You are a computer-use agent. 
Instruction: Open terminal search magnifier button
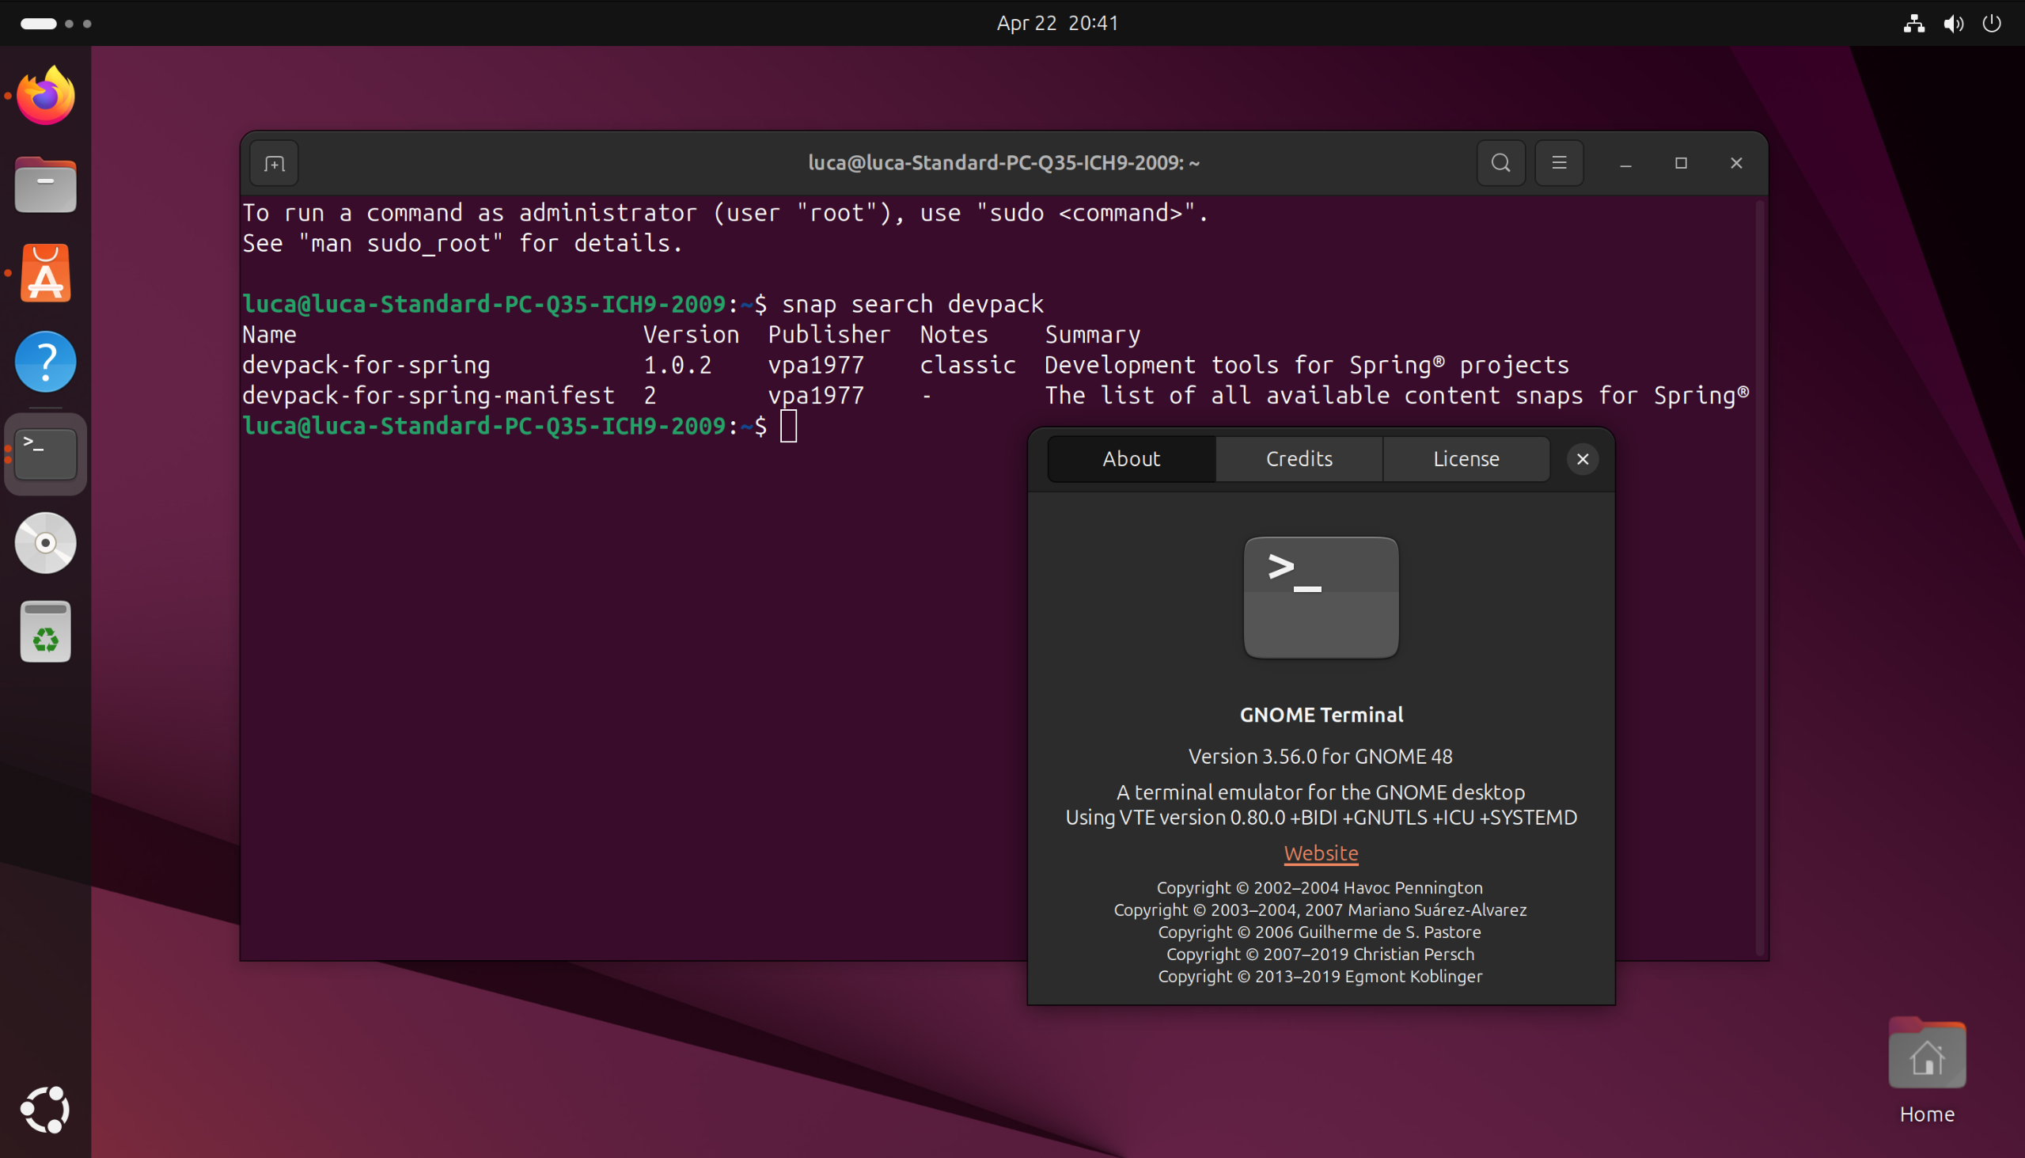[1500, 163]
